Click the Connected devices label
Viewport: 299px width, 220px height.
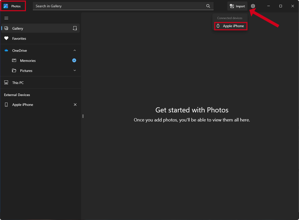(230, 18)
